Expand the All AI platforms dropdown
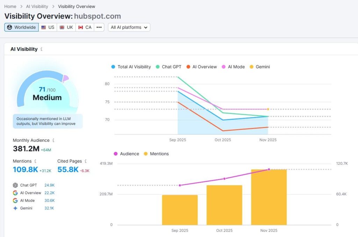 tap(129, 27)
